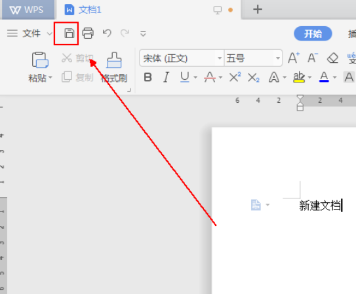Open the quick access toolbar customize arrow
The image size is (356, 294).
(x=143, y=34)
